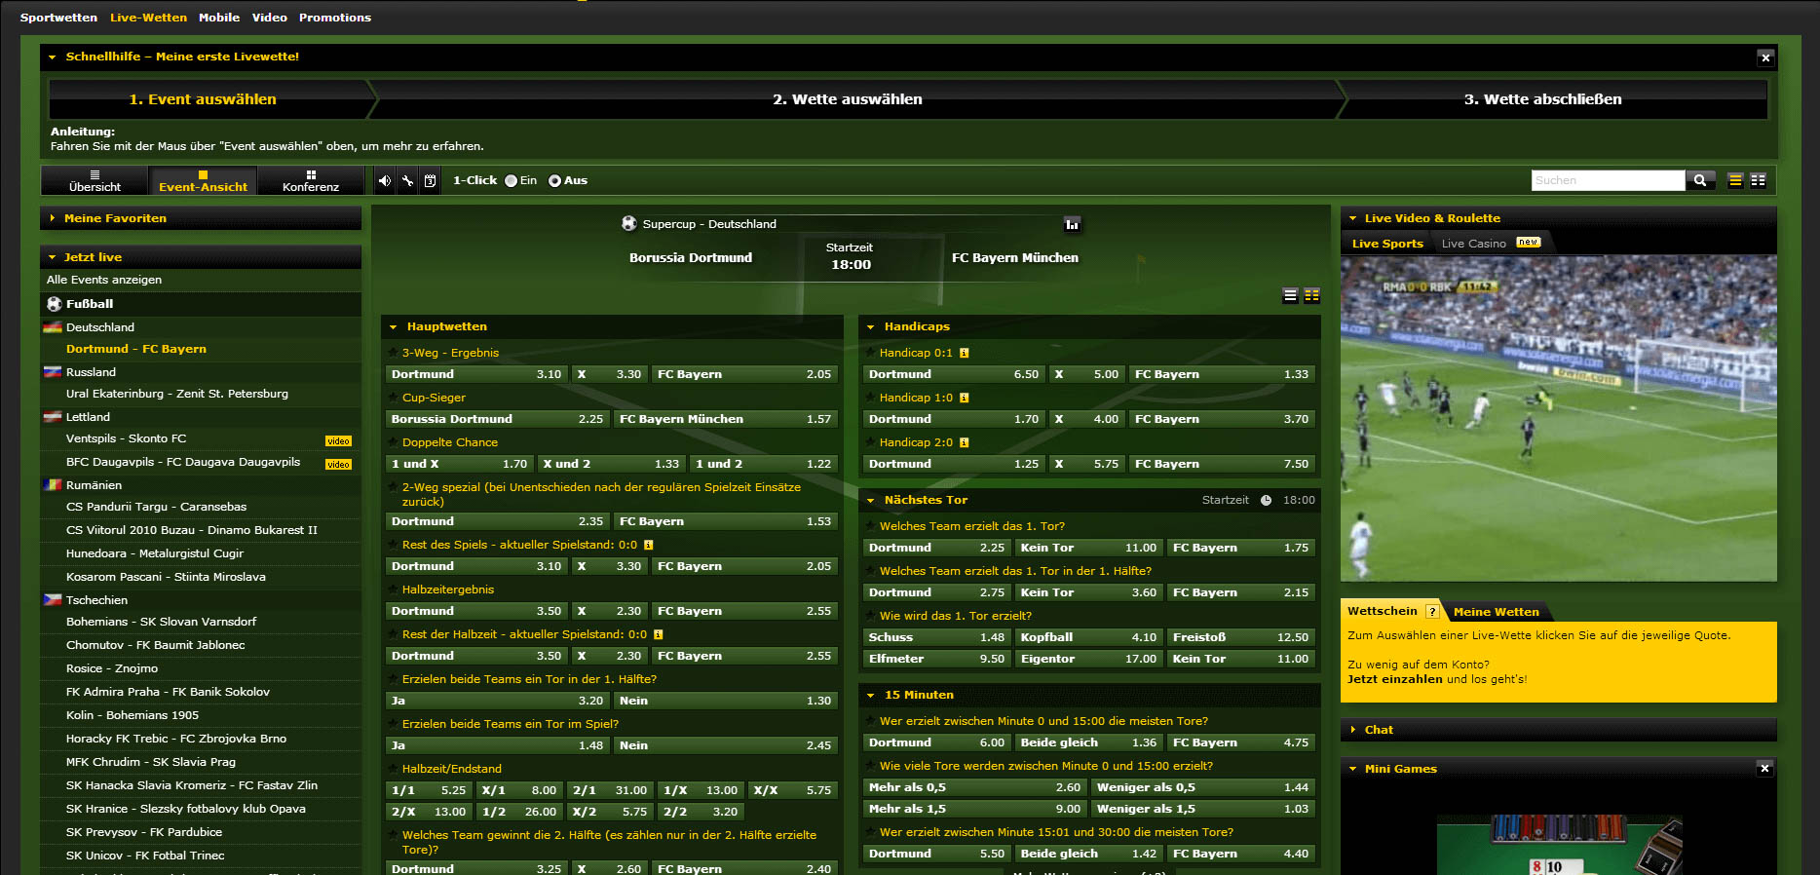Select the 1-Click Aus radio button
The width and height of the screenshot is (1820, 875).
click(554, 181)
